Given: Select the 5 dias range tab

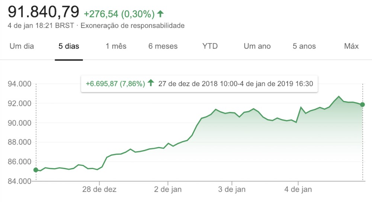Looking at the screenshot, I should (69, 46).
